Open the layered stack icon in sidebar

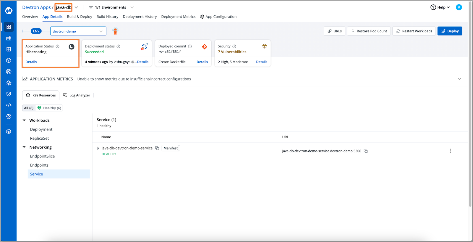(9, 131)
